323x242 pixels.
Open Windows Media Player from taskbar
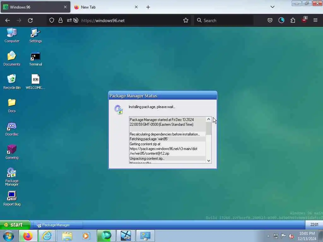(86, 236)
